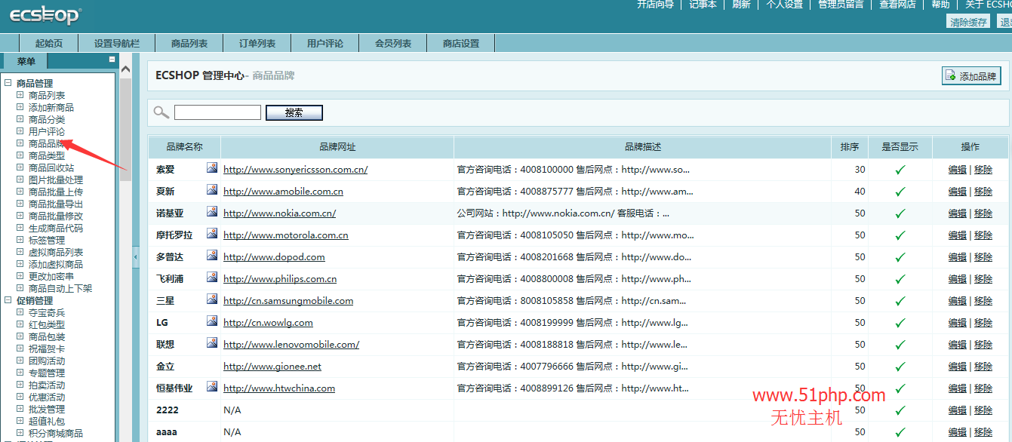Screen dimensions: 1012x442
Task: Open 个人设置 in the top bar
Action: (x=785, y=5)
